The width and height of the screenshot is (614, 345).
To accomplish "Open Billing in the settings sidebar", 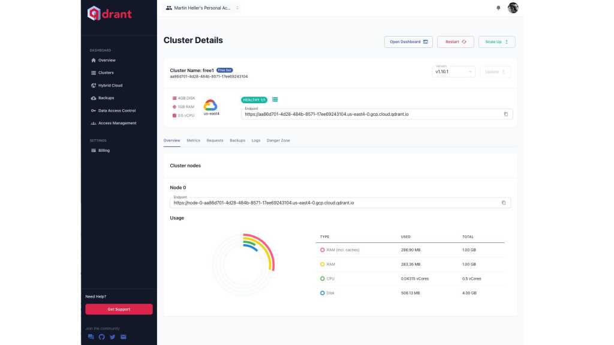I will tap(104, 151).
